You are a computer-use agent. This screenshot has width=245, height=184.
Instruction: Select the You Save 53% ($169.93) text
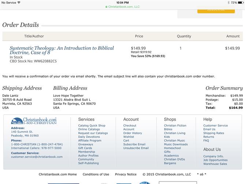148,56
